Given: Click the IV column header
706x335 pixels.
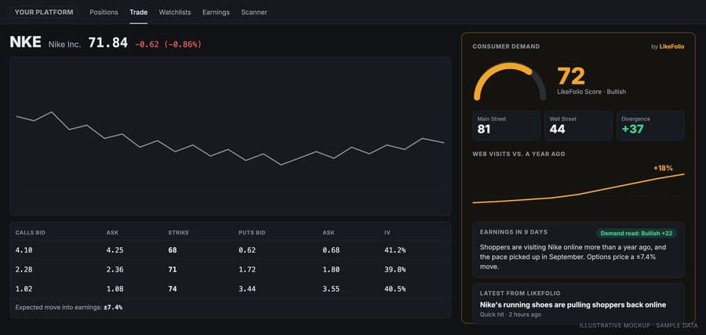Looking at the screenshot, I should [x=388, y=233].
